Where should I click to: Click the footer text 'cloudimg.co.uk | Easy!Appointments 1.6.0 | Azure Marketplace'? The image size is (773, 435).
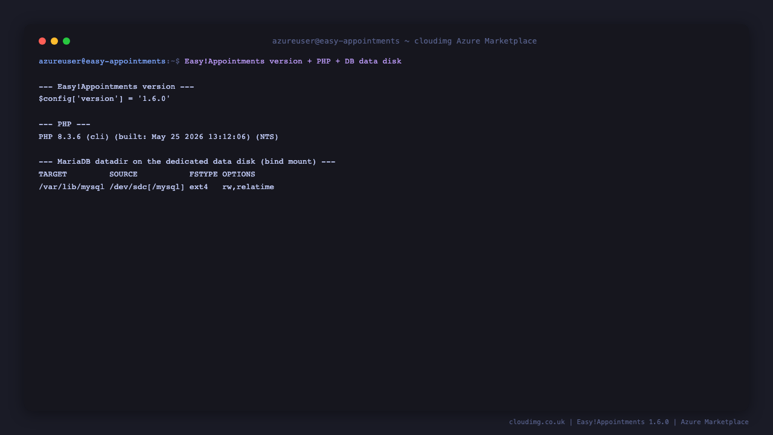click(x=629, y=422)
